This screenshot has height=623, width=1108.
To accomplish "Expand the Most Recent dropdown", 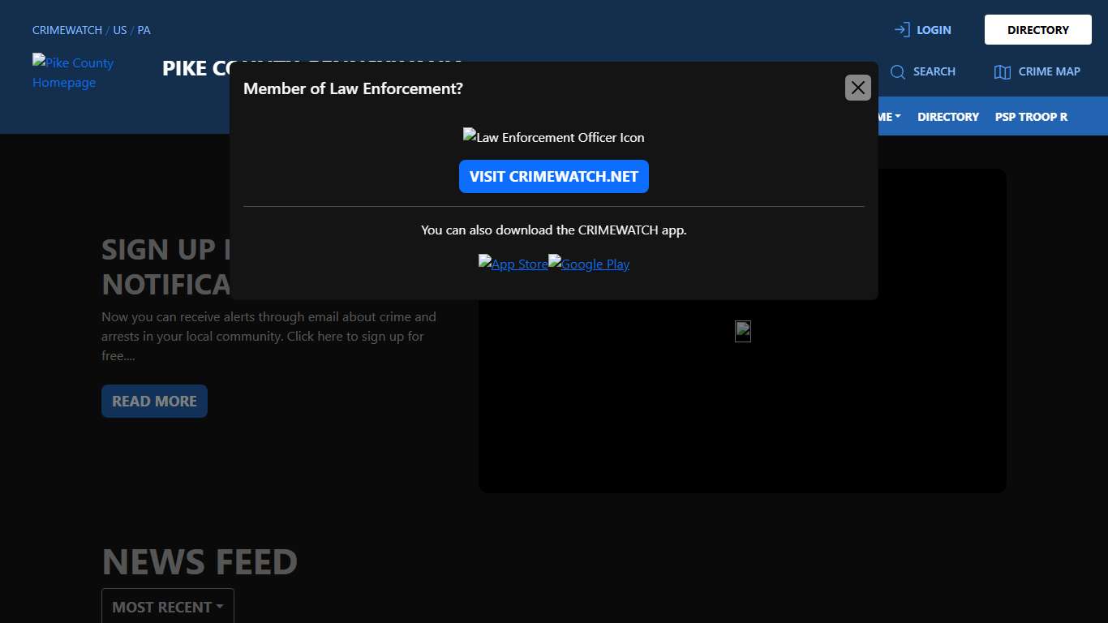I will [167, 607].
